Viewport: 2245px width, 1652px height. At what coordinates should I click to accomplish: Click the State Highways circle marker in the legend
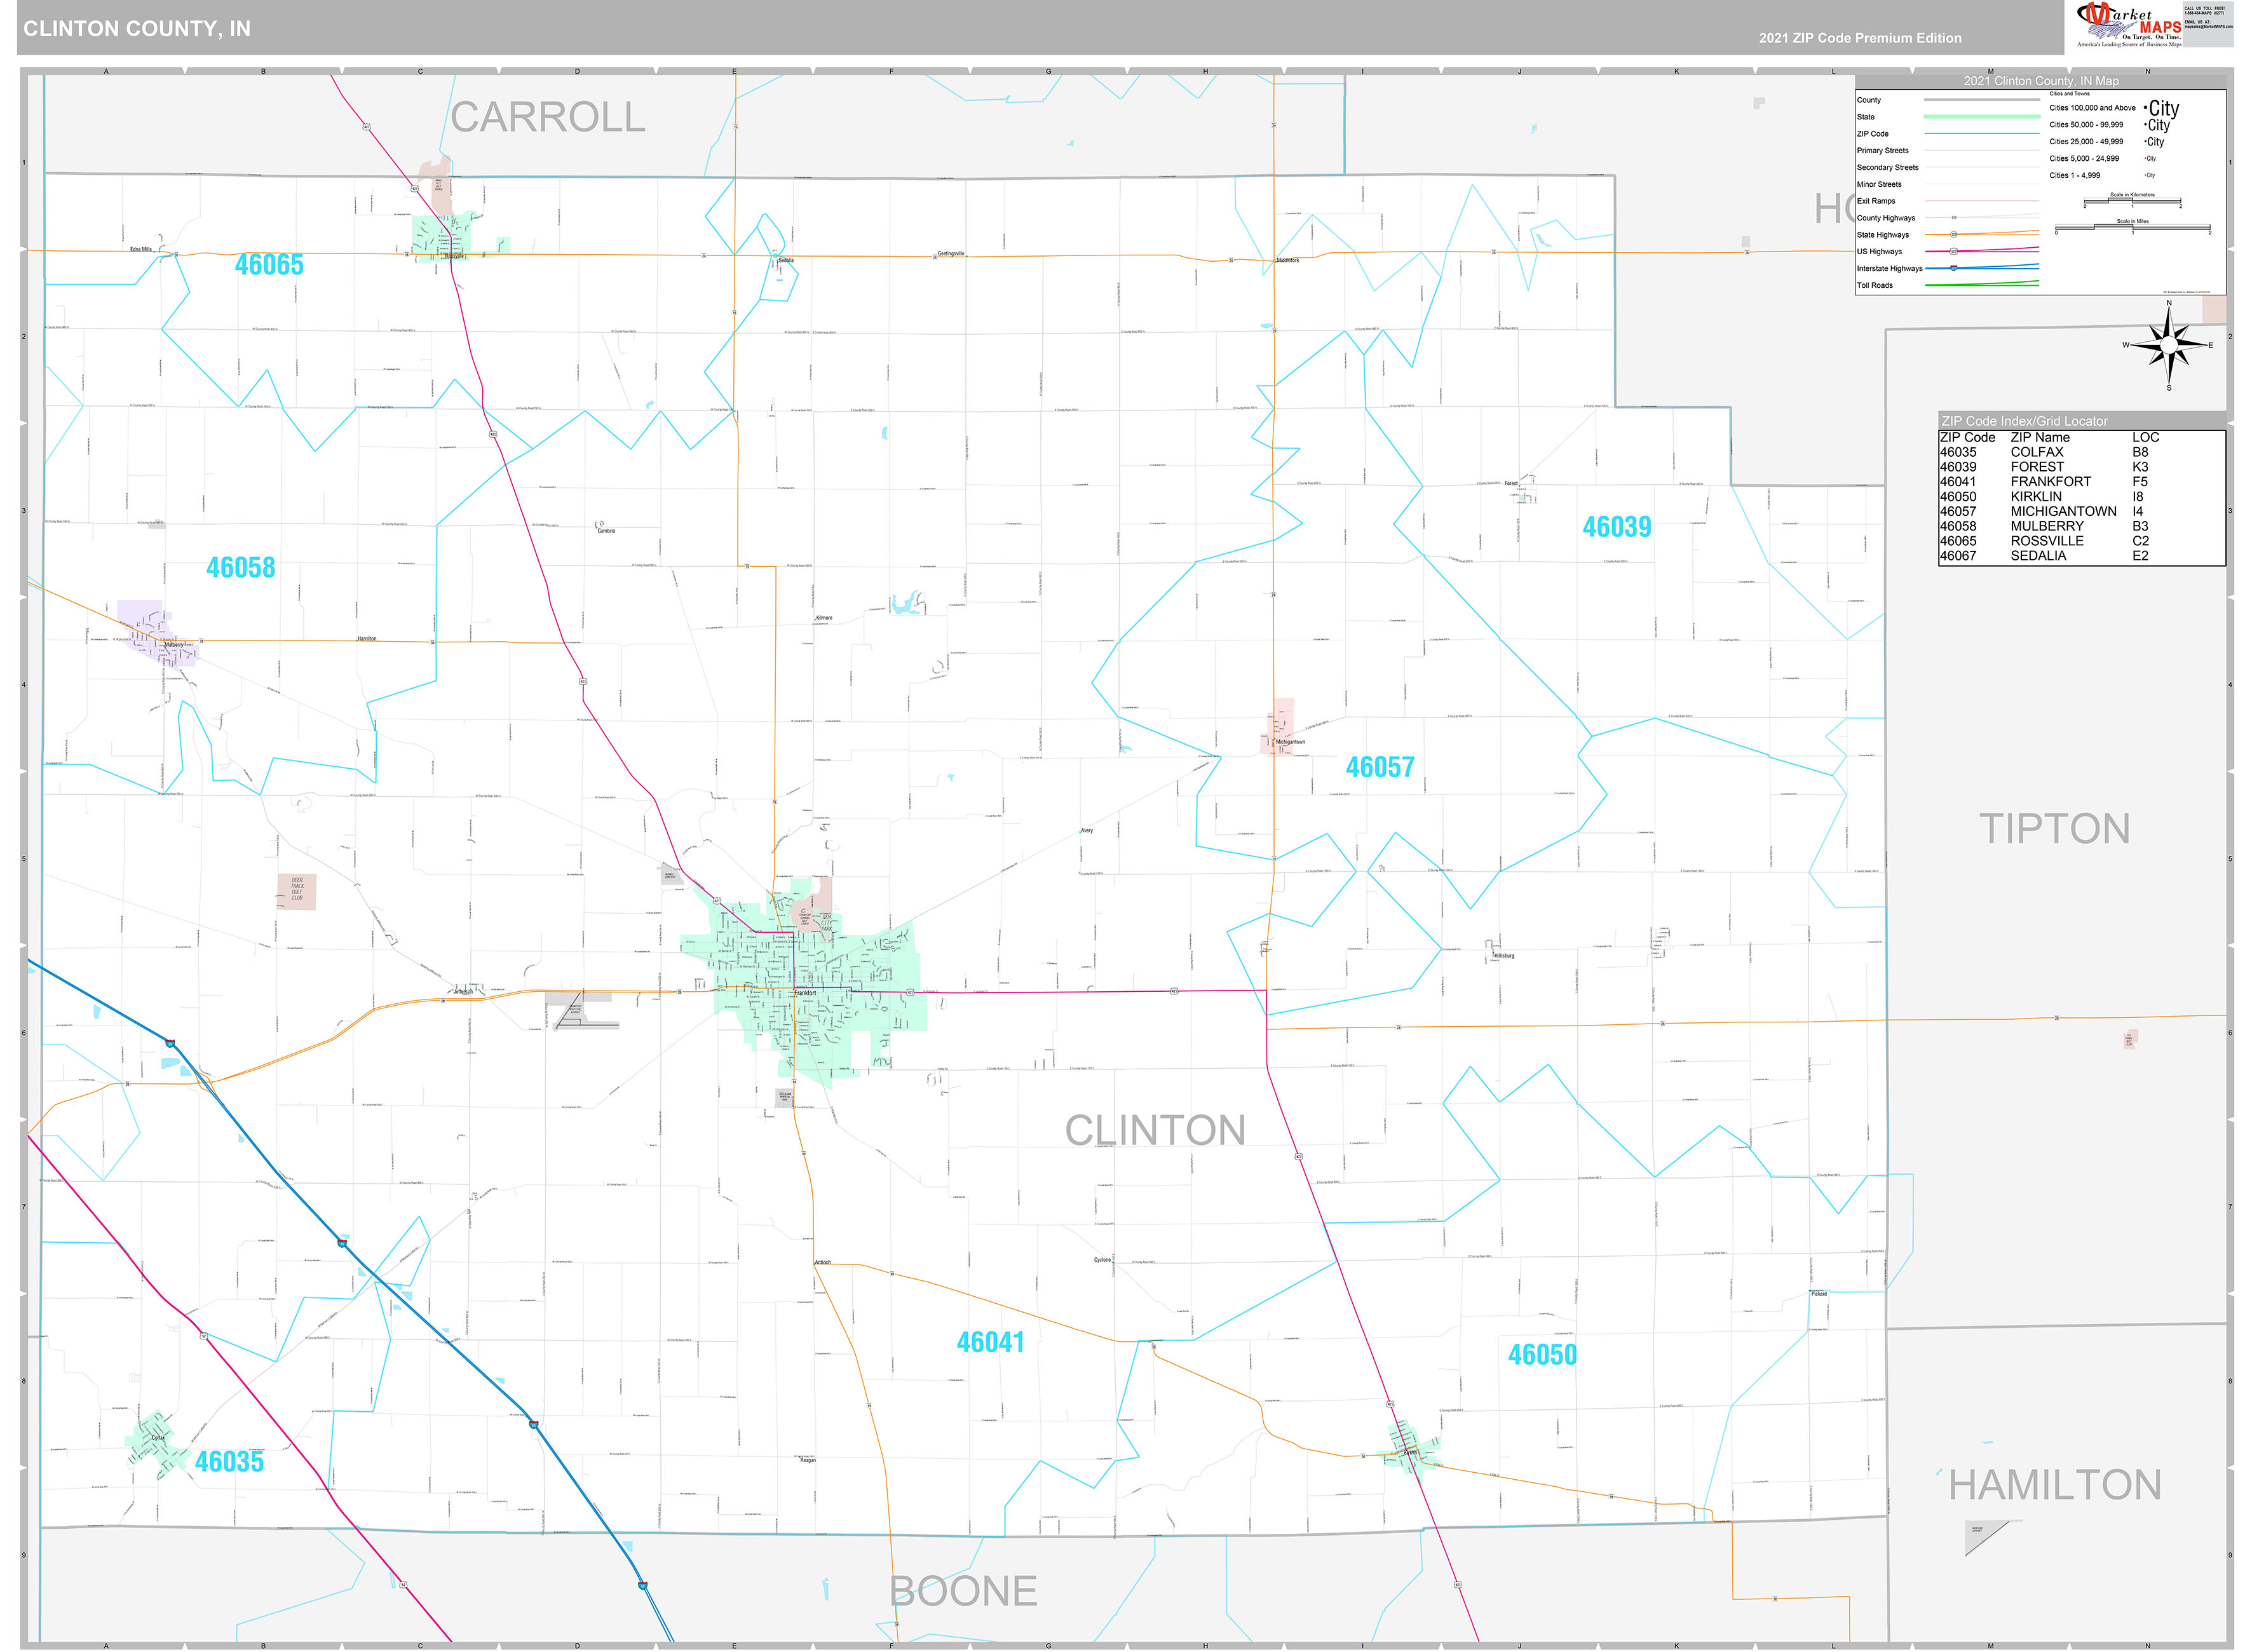point(1953,234)
